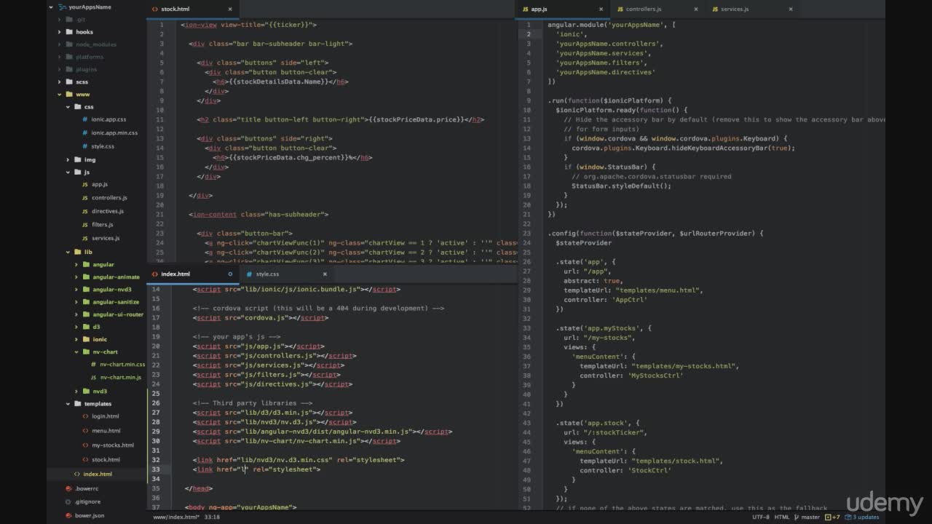Image resolution: width=932 pixels, height=524 pixels.
Task: Open ionic.app.css in the tree
Action: pos(108,119)
